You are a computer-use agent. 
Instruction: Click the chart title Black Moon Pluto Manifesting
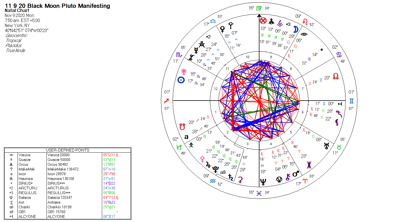point(57,6)
